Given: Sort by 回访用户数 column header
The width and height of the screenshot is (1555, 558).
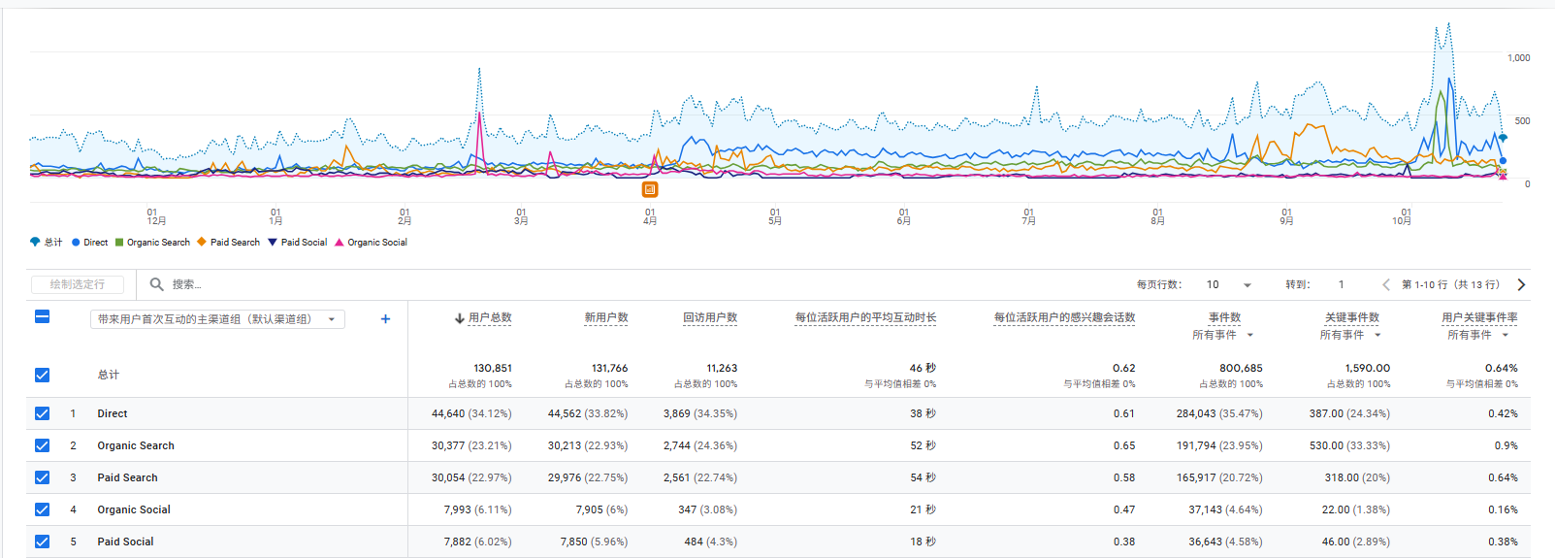Looking at the screenshot, I should pos(709,317).
